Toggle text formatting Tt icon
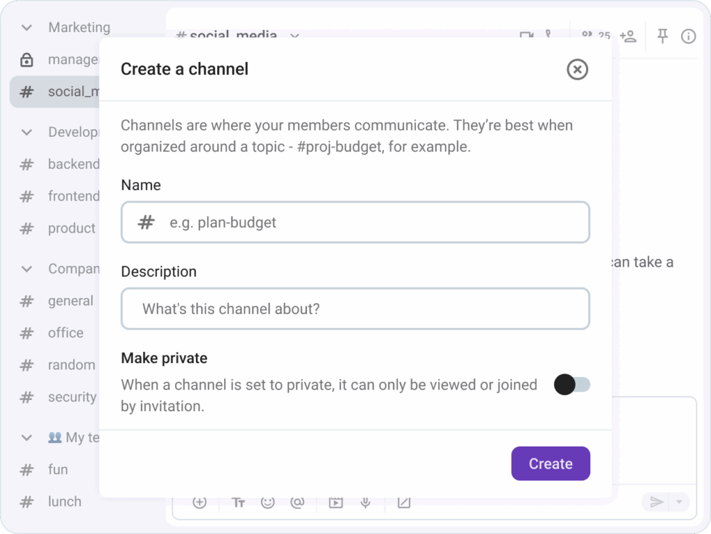This screenshot has width=711, height=534. [238, 502]
